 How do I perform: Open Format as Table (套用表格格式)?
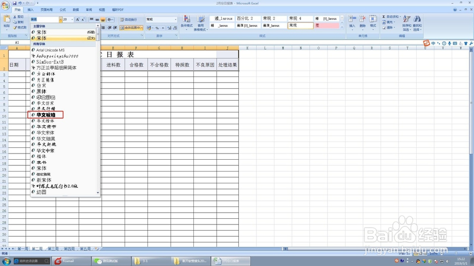point(200,23)
